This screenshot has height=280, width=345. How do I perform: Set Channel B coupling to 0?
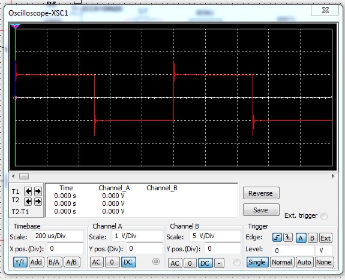(190, 263)
